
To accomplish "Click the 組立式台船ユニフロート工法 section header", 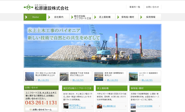I will pyautogui.click(x=78, y=88).
